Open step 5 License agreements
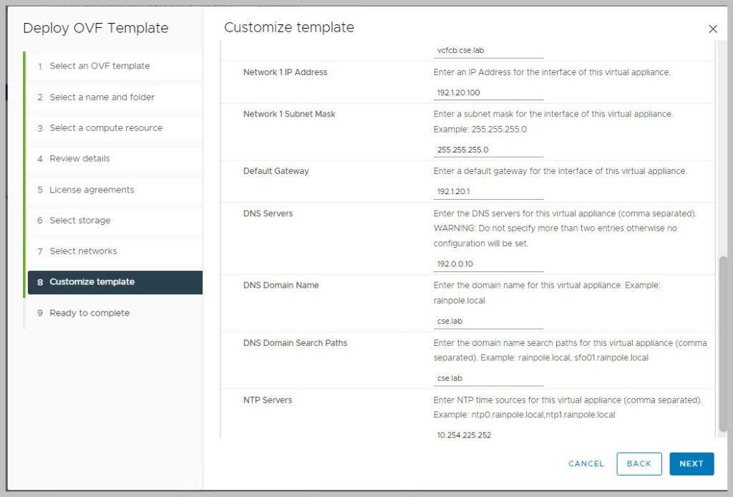The width and height of the screenshot is (733, 497). pos(92,190)
